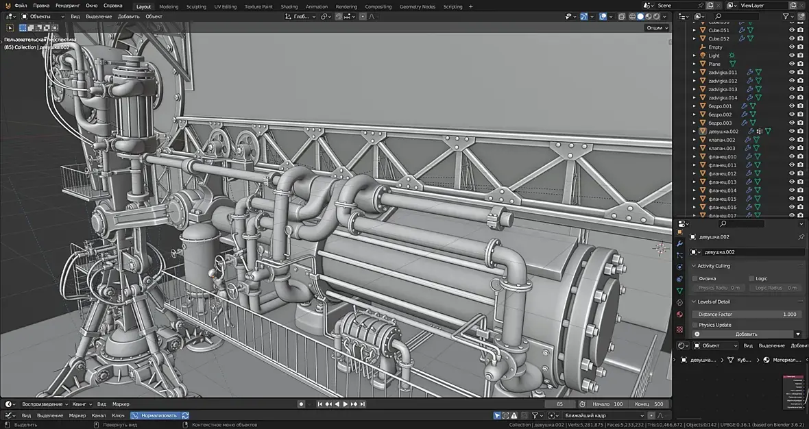Hide Light object with eye icon
Screen dimensions: 809x429
tap(792, 56)
